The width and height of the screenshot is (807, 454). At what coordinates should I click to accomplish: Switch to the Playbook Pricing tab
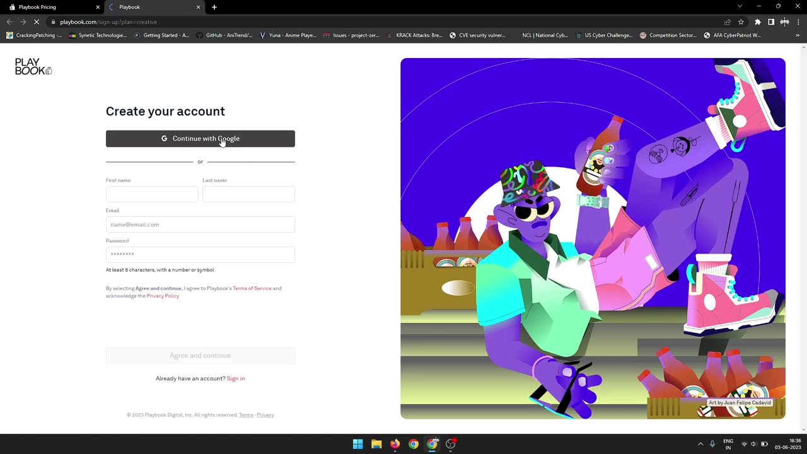coord(52,7)
